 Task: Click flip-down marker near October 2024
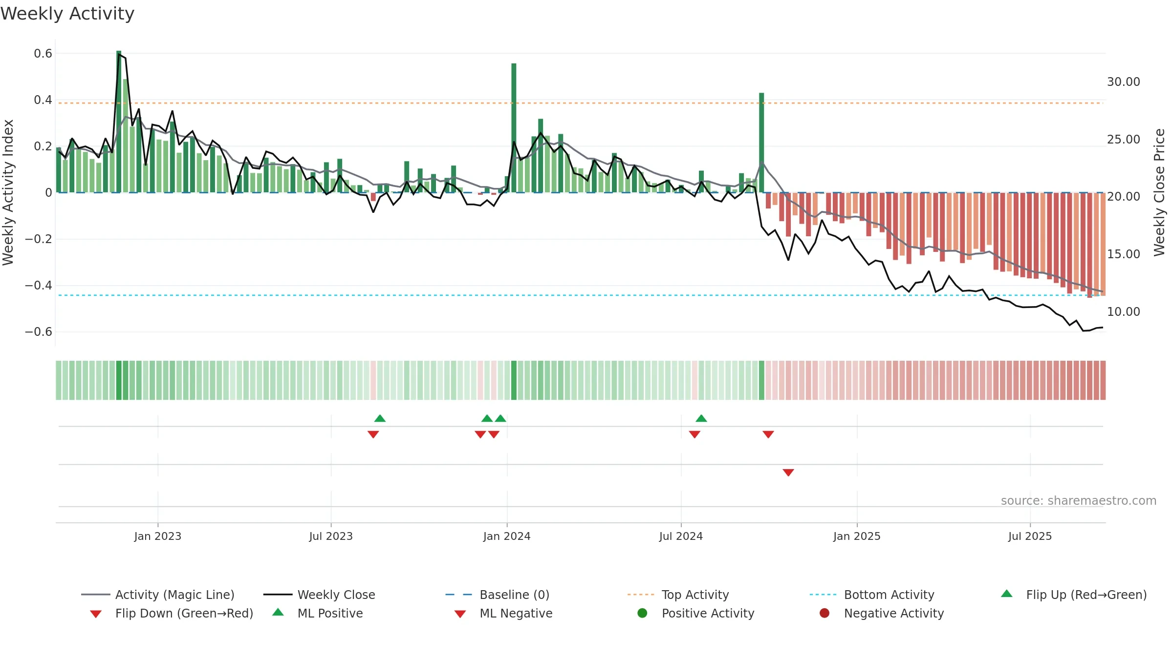[768, 434]
